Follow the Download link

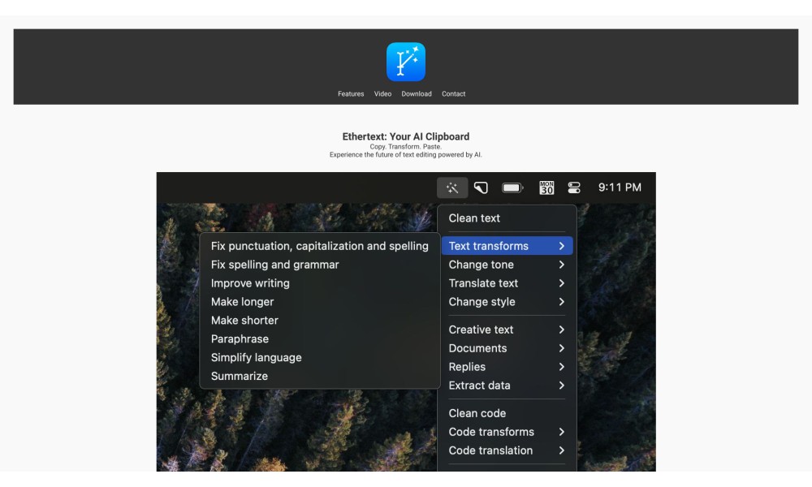coord(417,93)
